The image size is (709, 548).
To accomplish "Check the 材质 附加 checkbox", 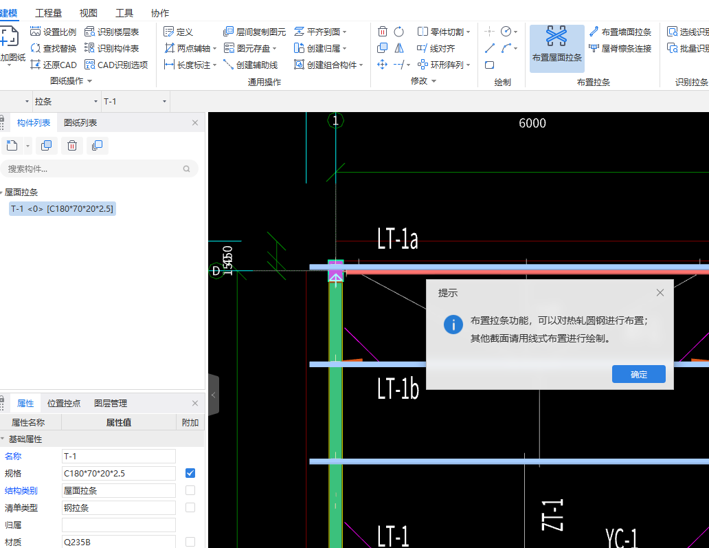I will click(190, 542).
